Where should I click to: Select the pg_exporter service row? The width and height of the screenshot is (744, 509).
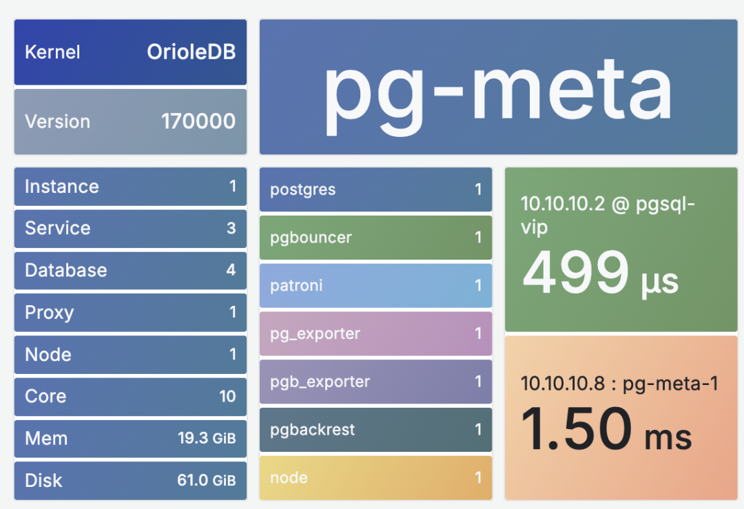pos(376,333)
